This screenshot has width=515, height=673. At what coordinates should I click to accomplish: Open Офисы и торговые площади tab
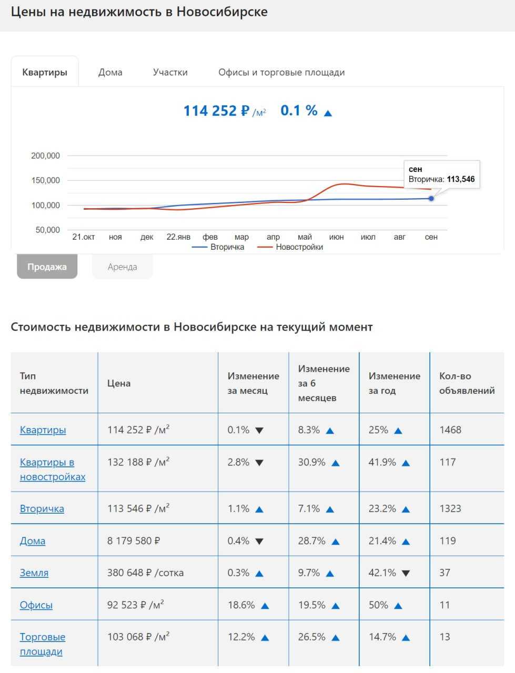coord(281,73)
